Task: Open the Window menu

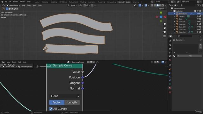Action: coord(23,2)
